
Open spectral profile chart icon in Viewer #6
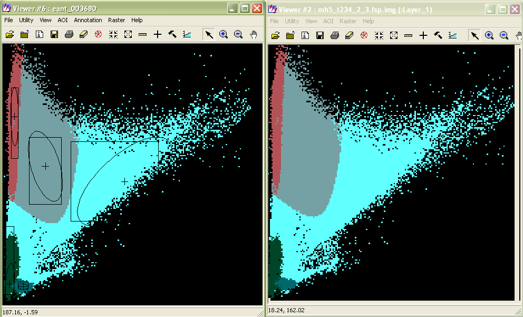click(187, 34)
